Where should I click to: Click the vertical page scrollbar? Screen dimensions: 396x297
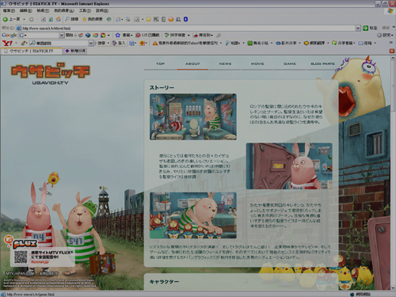coord(393,173)
